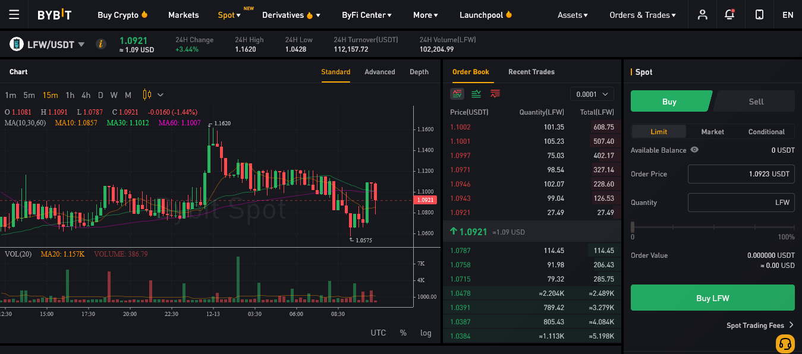
Task: Select 15m chart interval
Action: pos(50,95)
